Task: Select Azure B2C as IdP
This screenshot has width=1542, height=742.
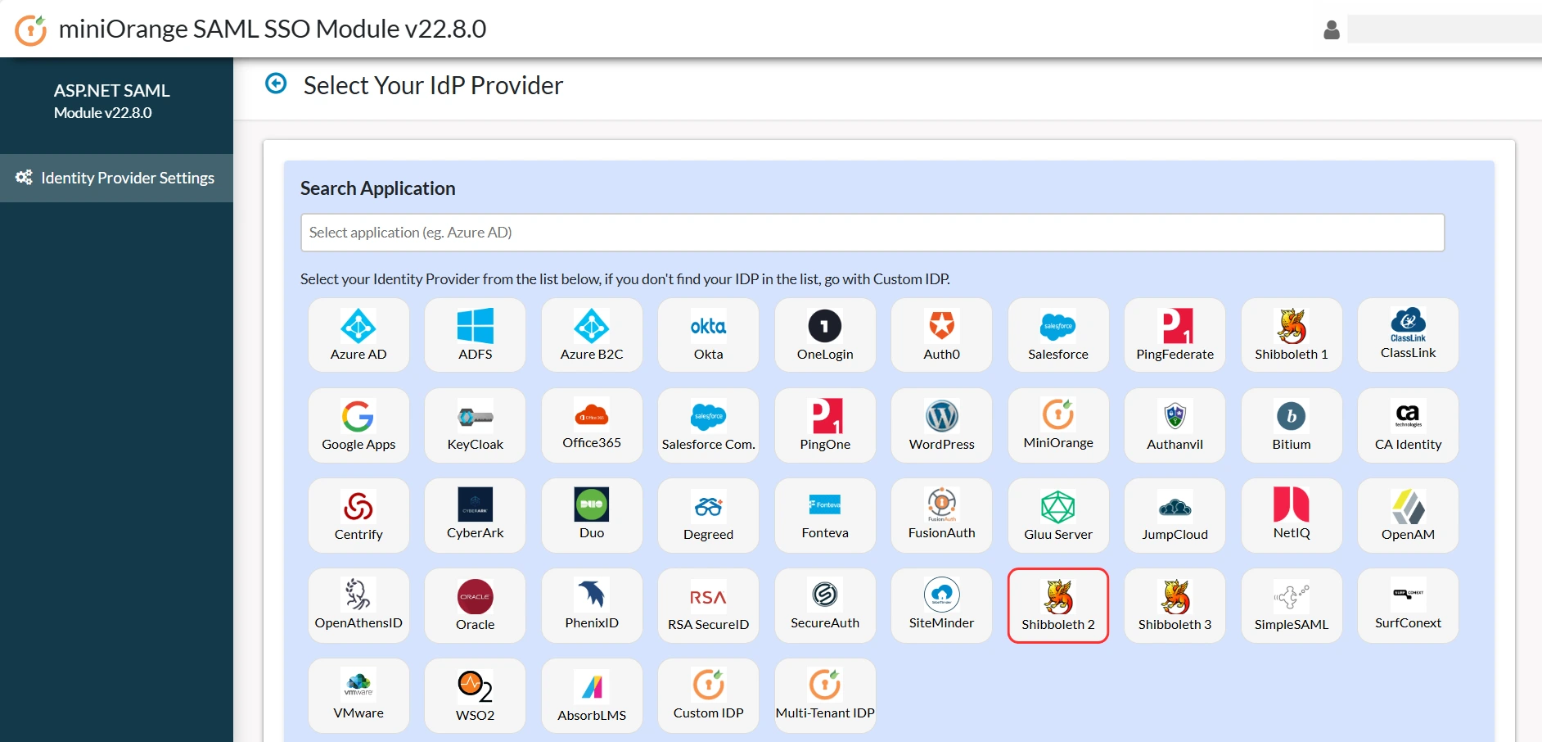Action: point(592,335)
